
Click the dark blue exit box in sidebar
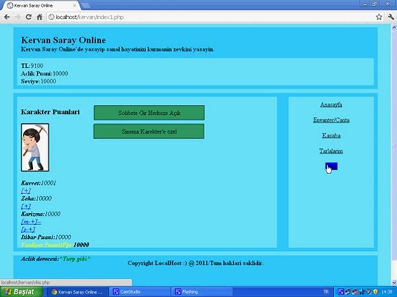(x=331, y=166)
